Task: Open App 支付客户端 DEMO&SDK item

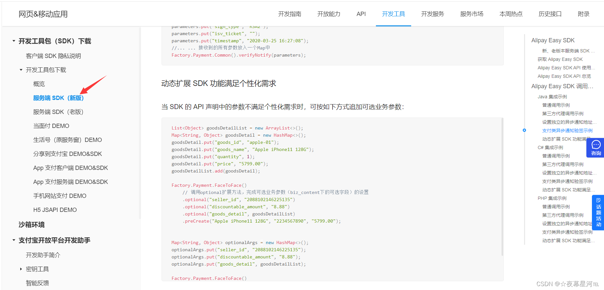Action: point(70,168)
